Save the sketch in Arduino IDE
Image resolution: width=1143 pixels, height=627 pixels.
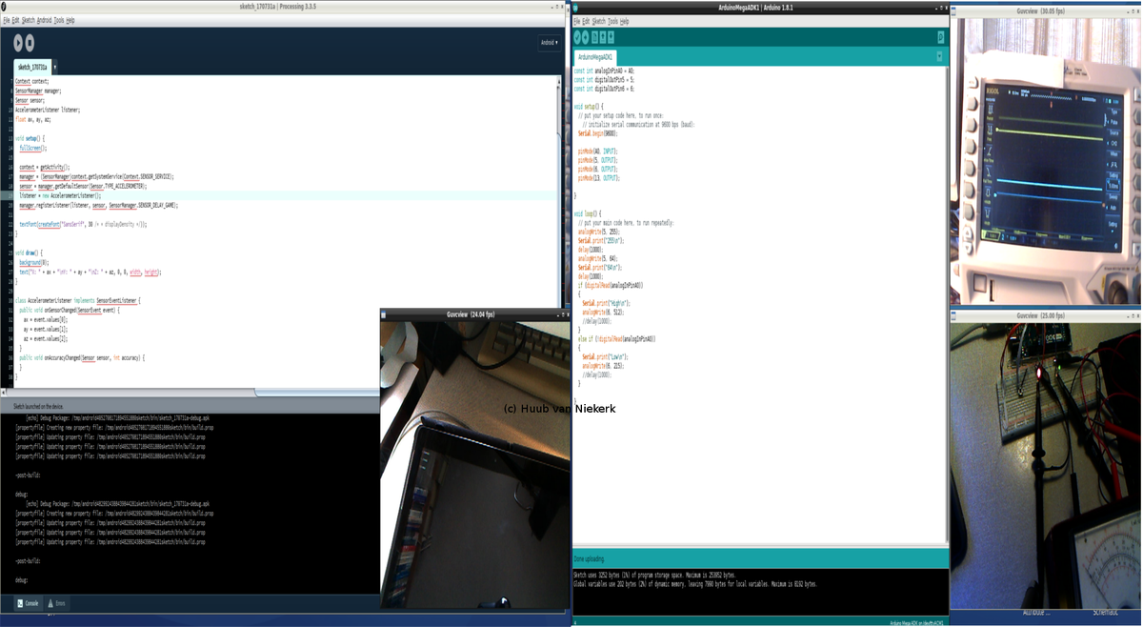[611, 37]
